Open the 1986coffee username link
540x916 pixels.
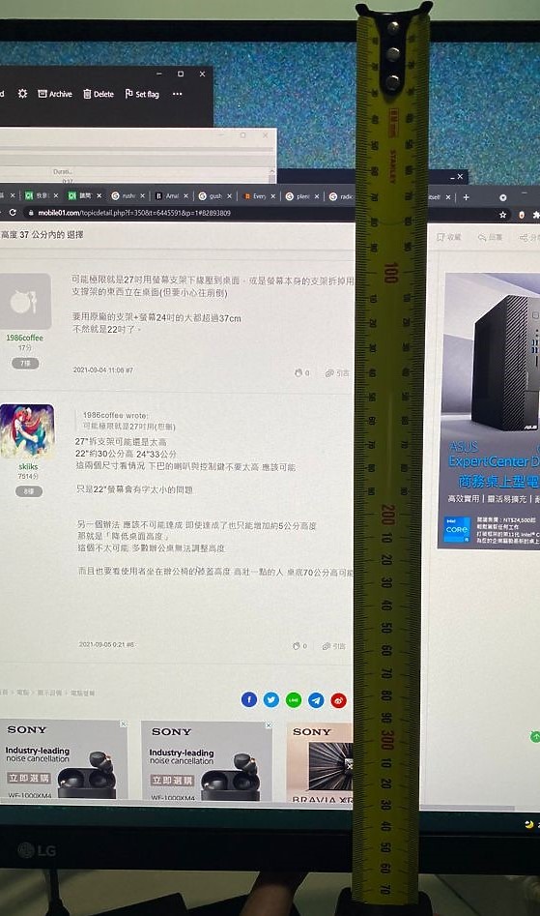click(24, 338)
